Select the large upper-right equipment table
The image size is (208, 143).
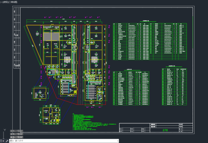pos(150,42)
